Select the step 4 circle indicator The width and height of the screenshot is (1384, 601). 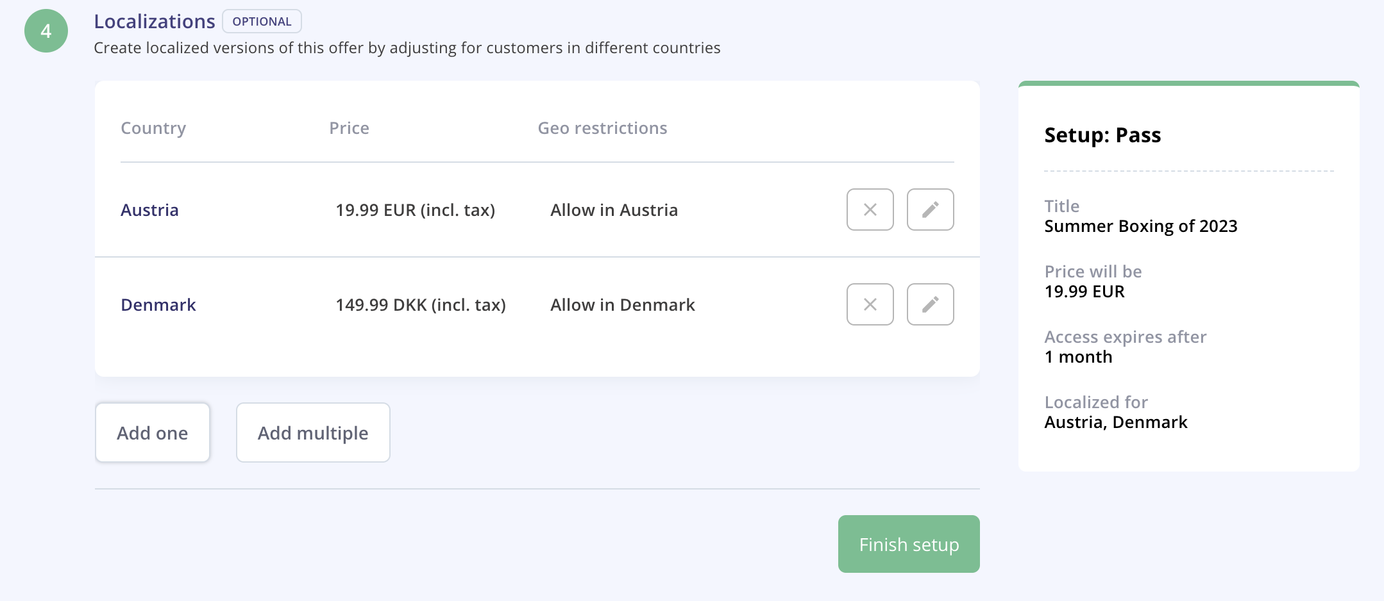click(x=46, y=31)
